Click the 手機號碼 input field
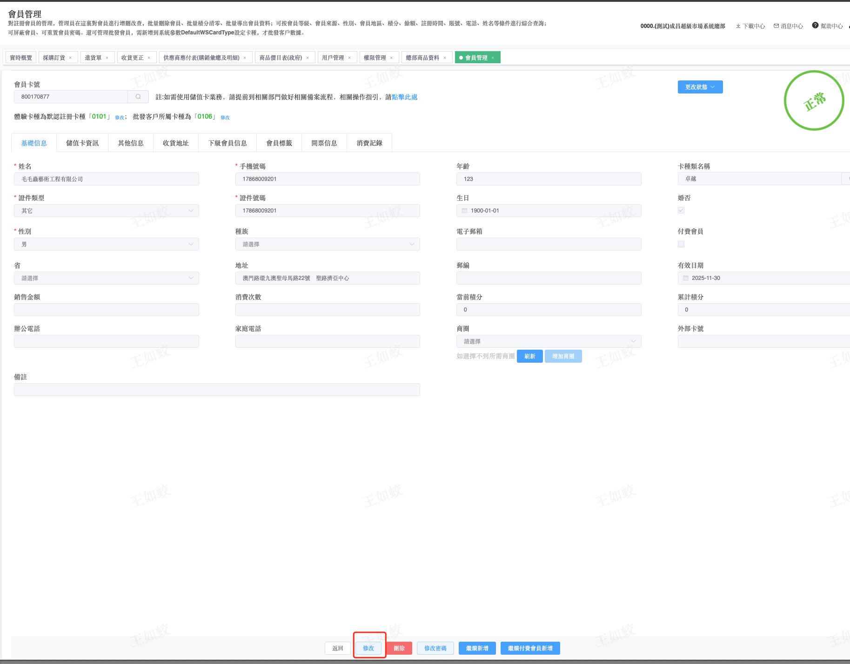Viewport: 850px width, 664px height. point(328,179)
